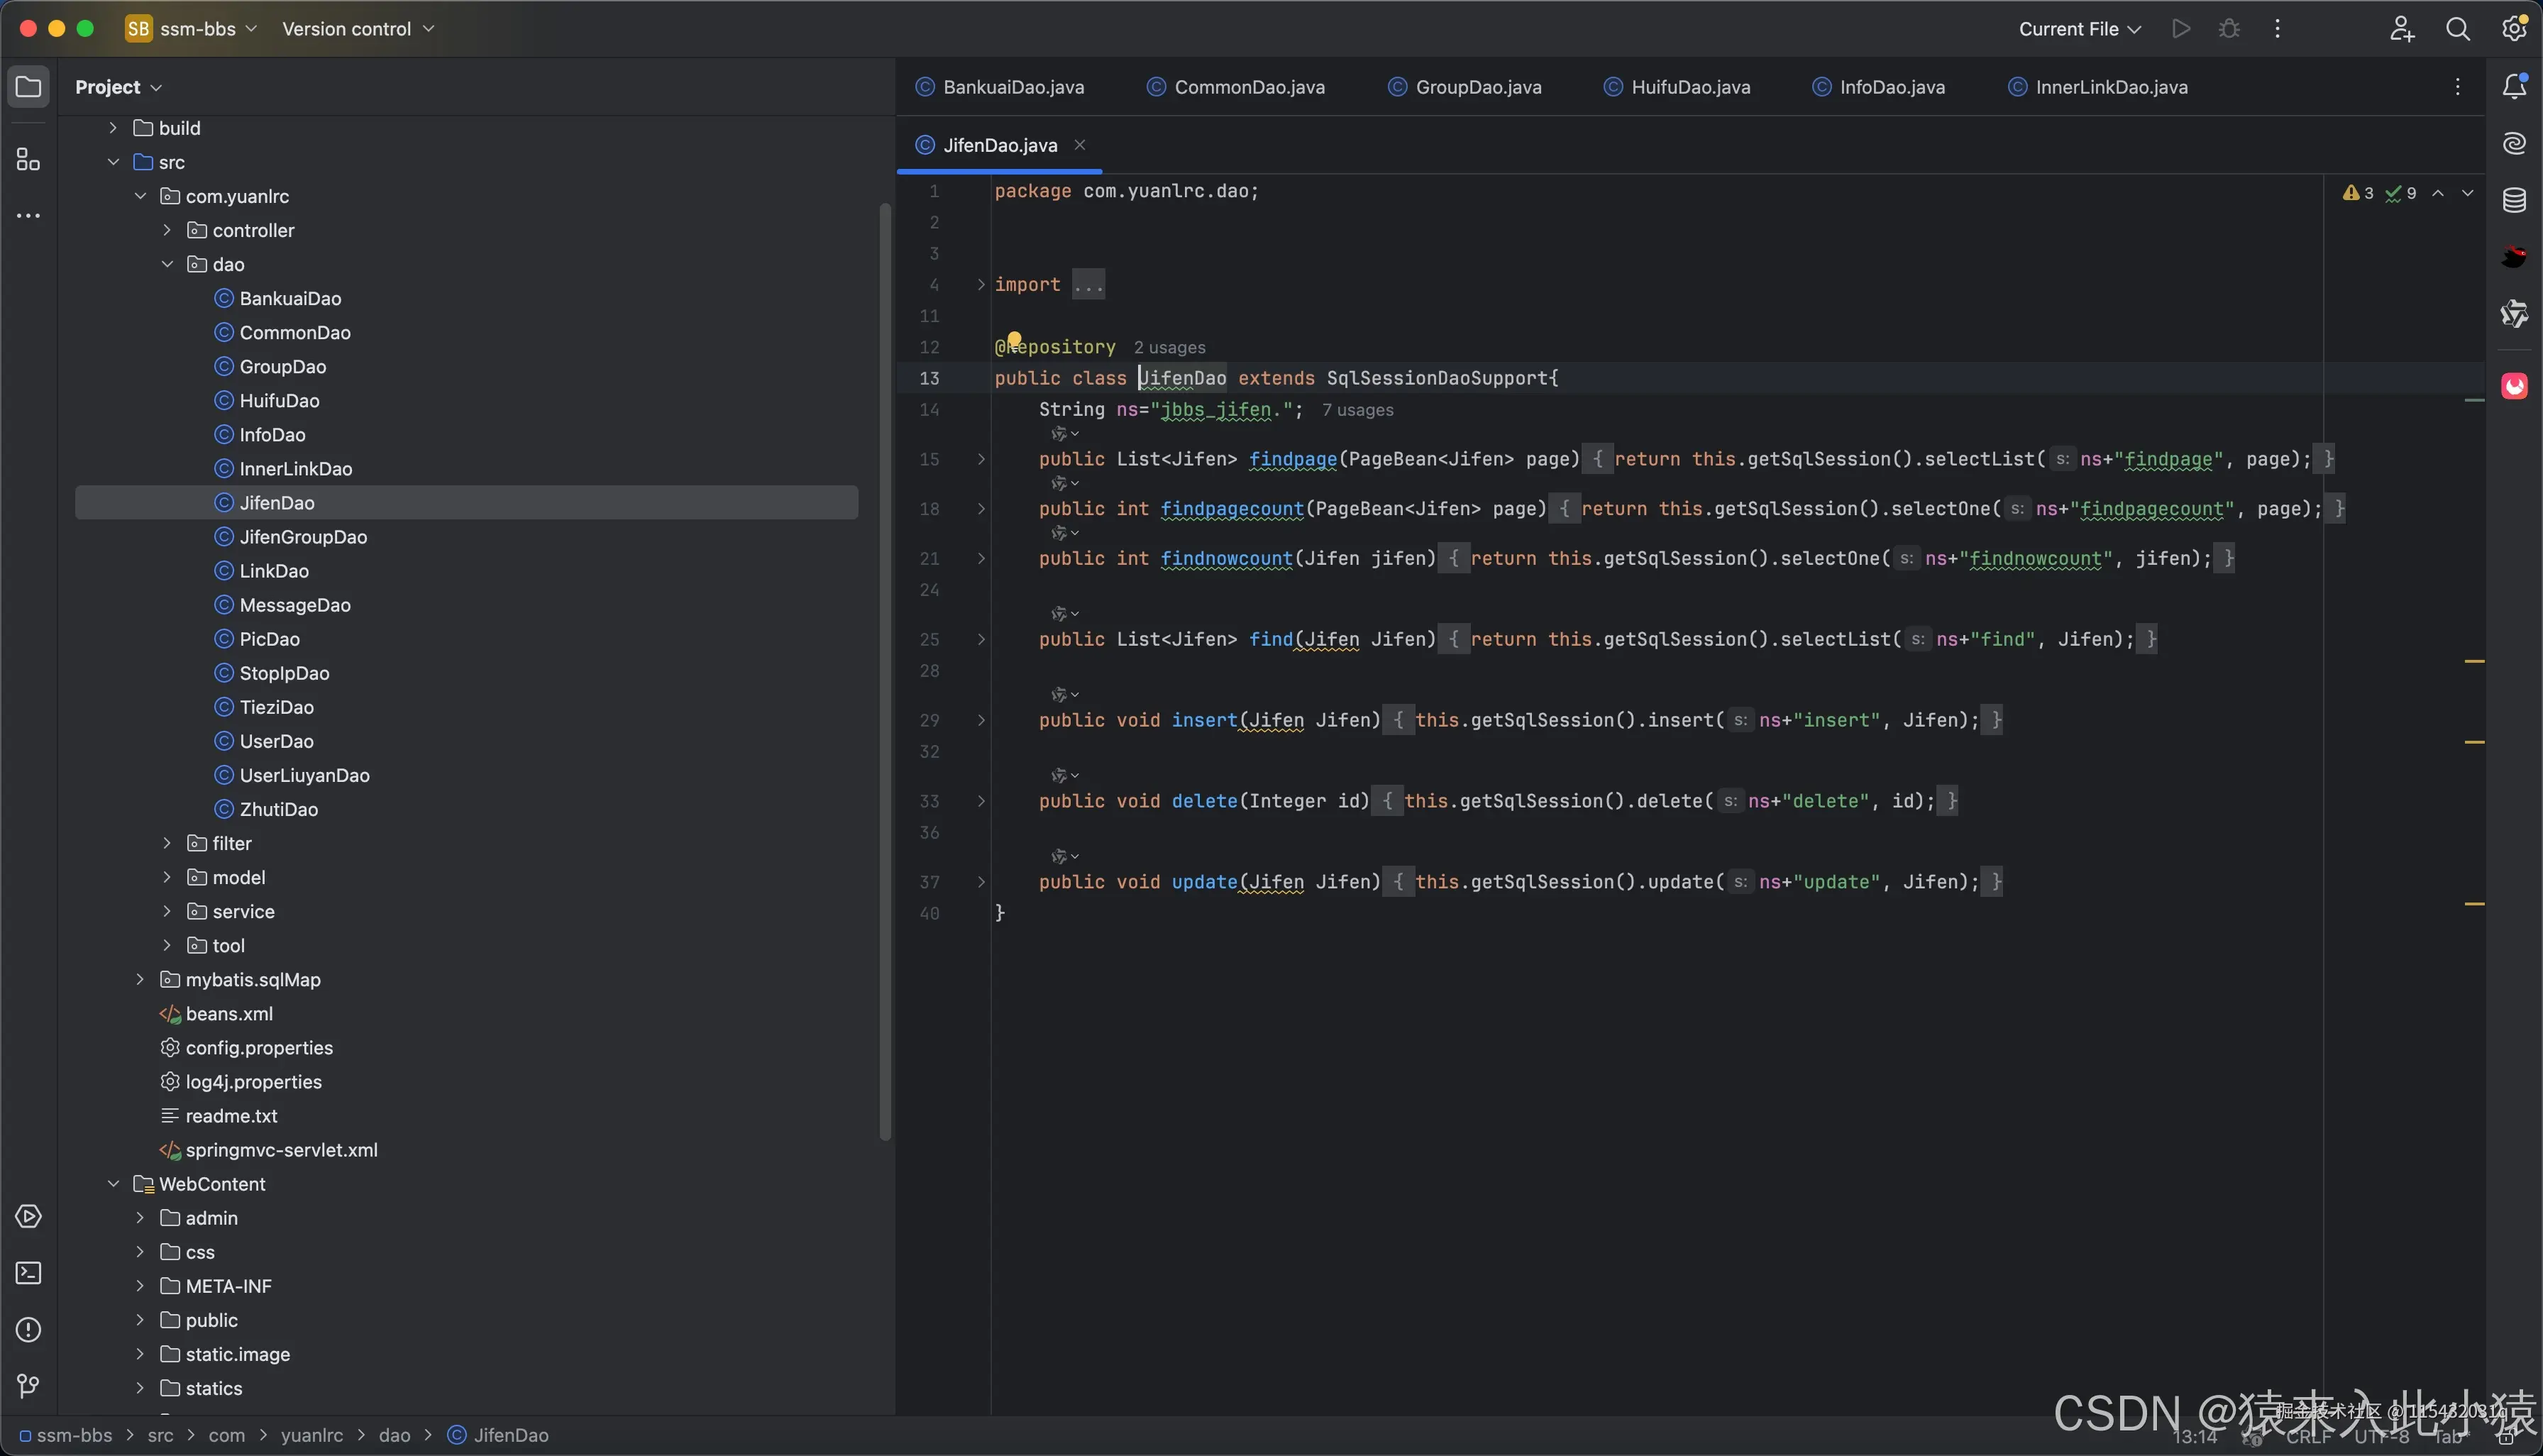Image resolution: width=2543 pixels, height=1456 pixels.
Task: Open UserDao class in project tree
Action: (x=276, y=741)
